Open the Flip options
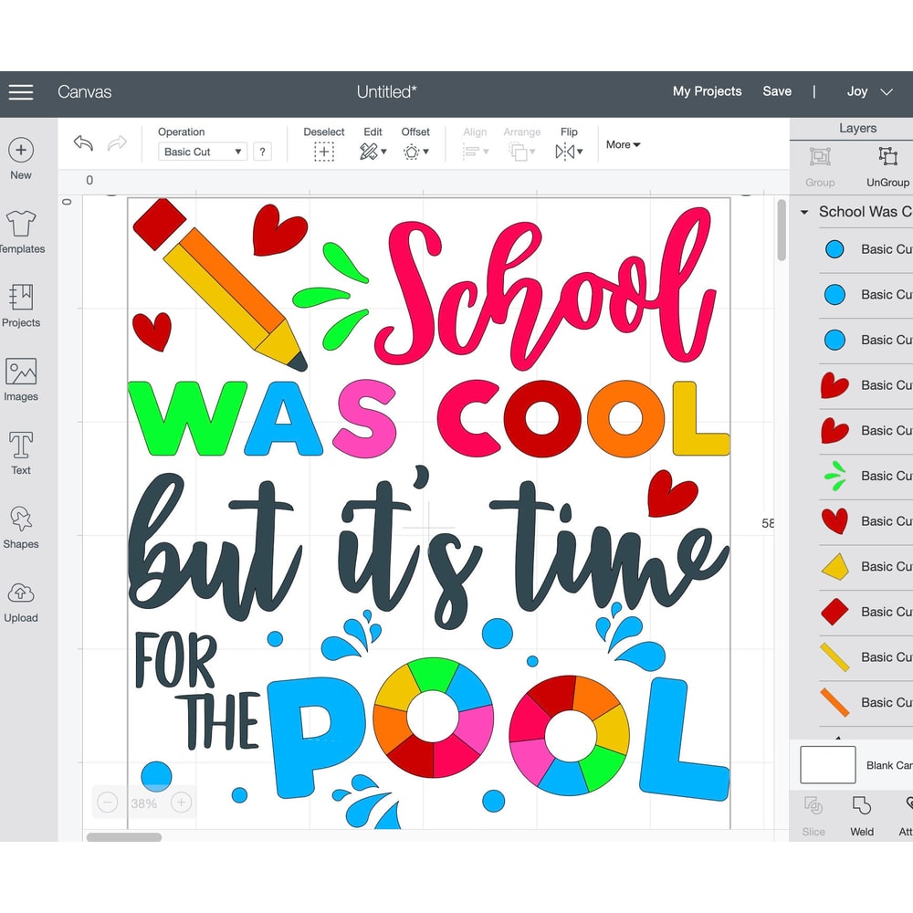 point(569,151)
